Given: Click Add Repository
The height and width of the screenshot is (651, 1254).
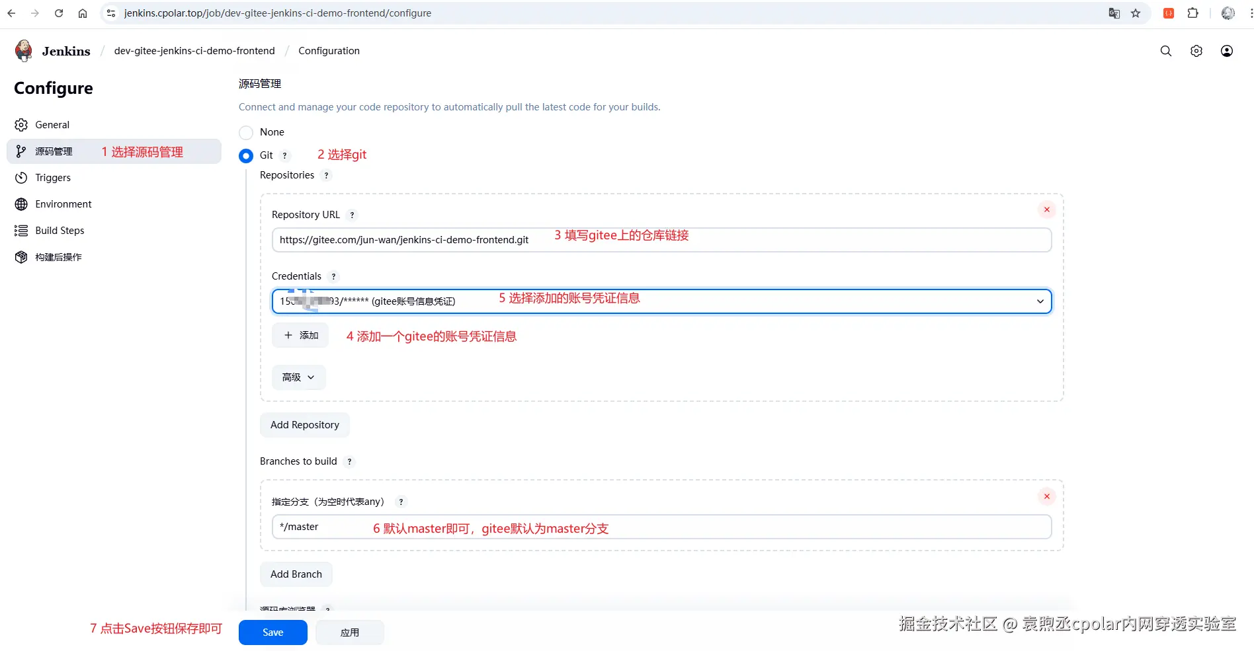Looking at the screenshot, I should click(305, 425).
